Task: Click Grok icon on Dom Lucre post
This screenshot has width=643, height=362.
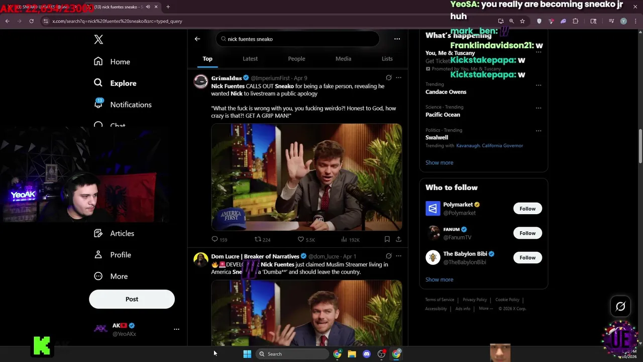Action: pyautogui.click(x=388, y=256)
